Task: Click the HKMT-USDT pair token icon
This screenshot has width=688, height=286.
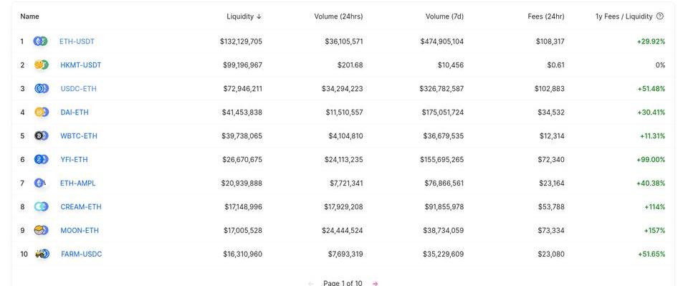Action: (42, 65)
